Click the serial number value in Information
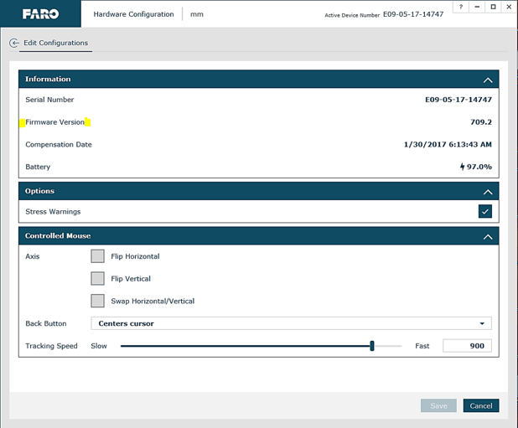518x428 pixels. (458, 100)
